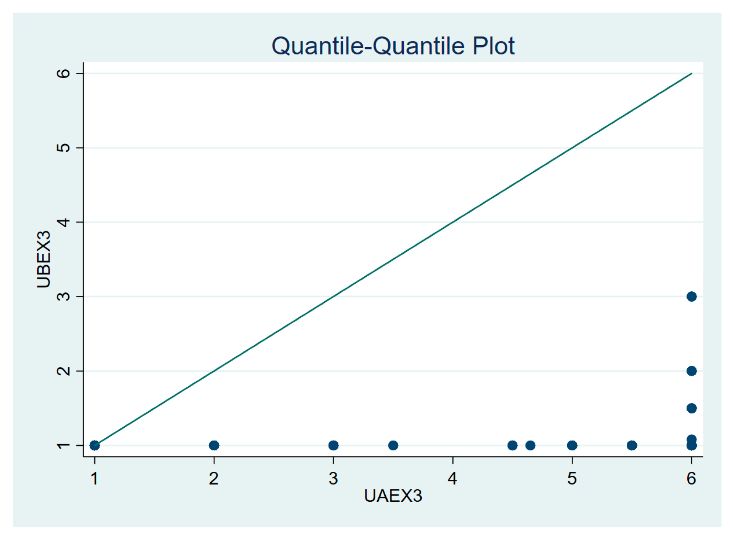The image size is (733, 540).
Task: Select the UAEX3 x-axis label
Action: tap(393, 496)
